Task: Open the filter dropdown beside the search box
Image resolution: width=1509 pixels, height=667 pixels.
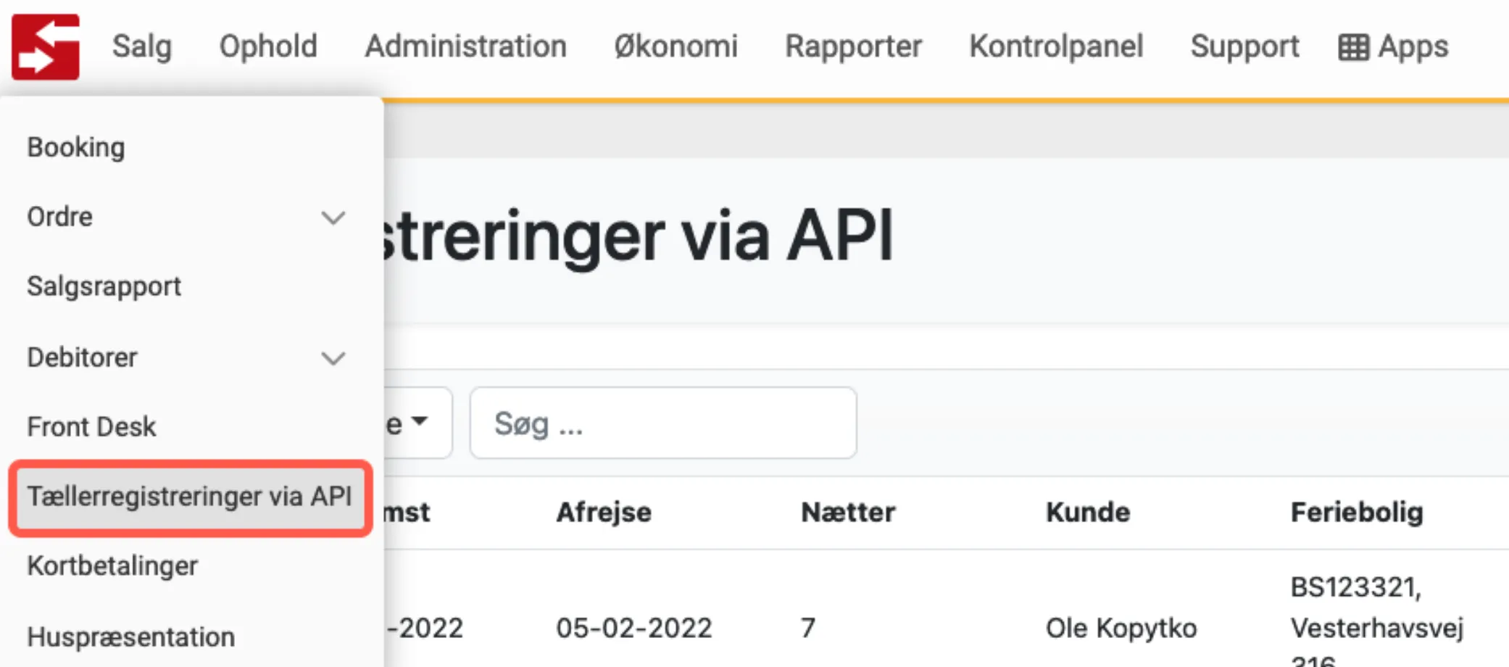Action: 406,423
